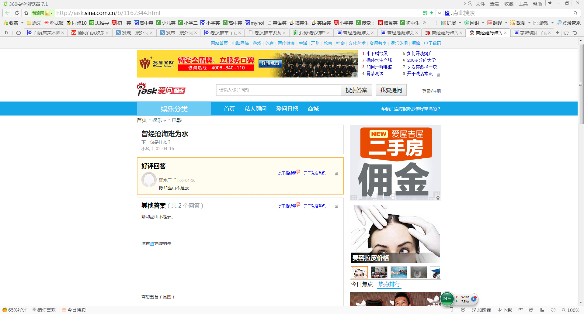584x314 pixels.
Task: Open the QR code icon in address bar
Action: tap(425, 13)
